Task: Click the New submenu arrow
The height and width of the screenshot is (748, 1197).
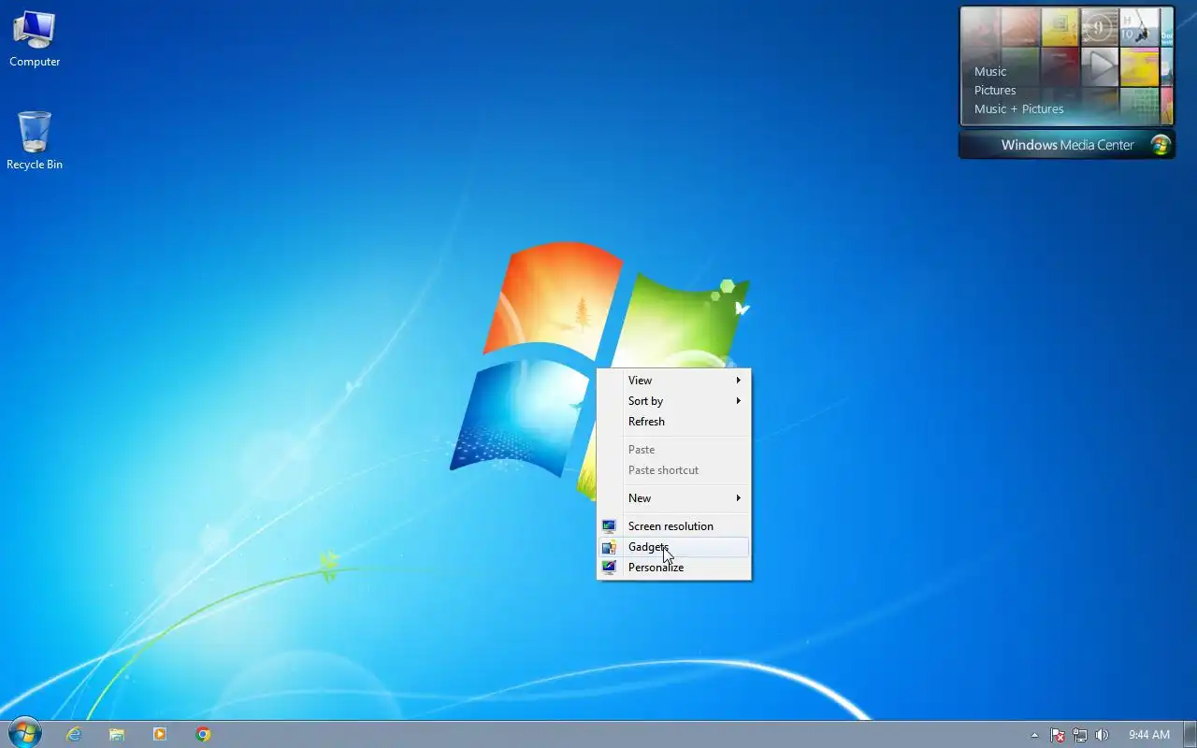Action: coord(739,498)
